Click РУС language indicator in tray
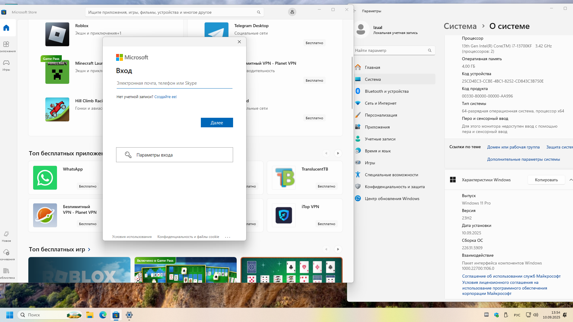Viewport: 573px width, 322px height. 517,315
